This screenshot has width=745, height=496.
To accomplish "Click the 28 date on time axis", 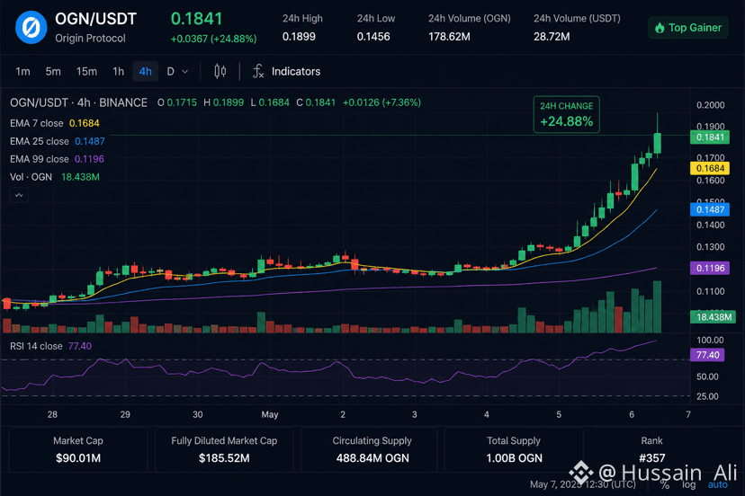I will (52, 415).
